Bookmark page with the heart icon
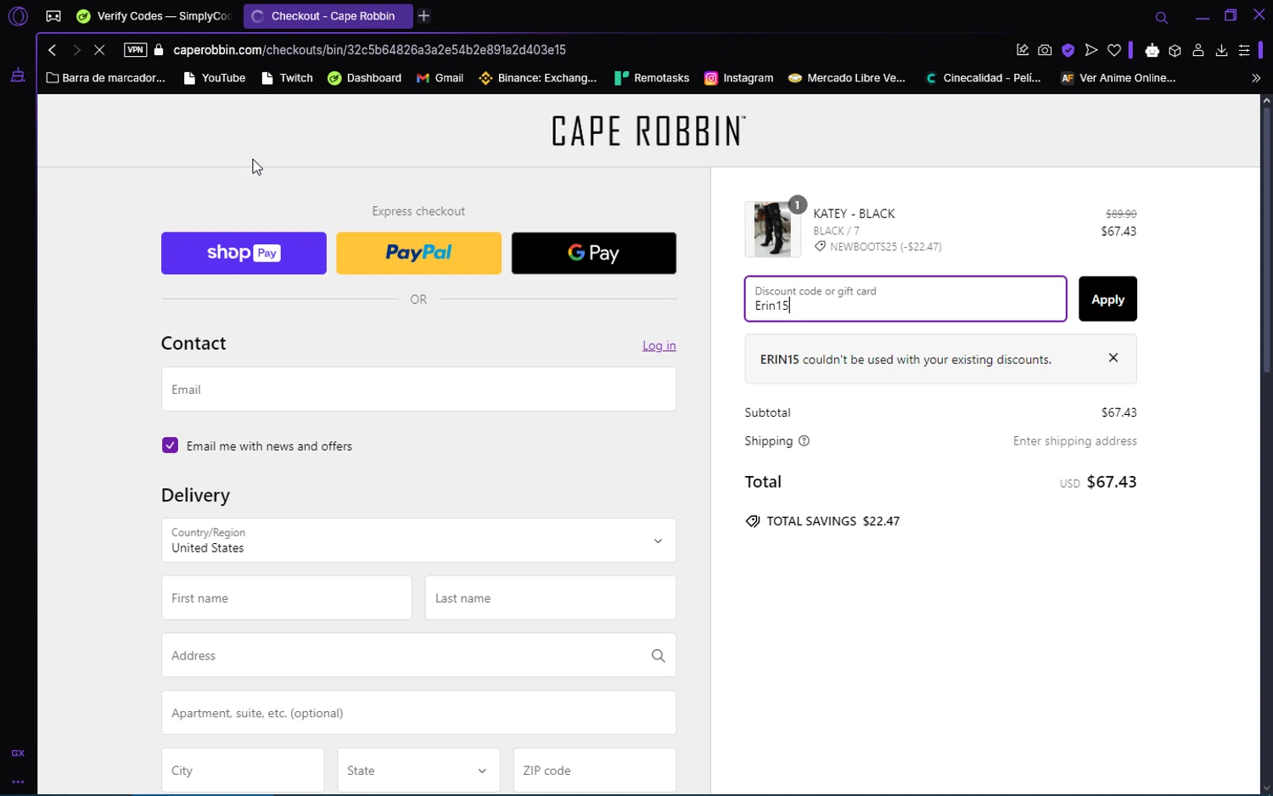The image size is (1273, 796). (1114, 50)
